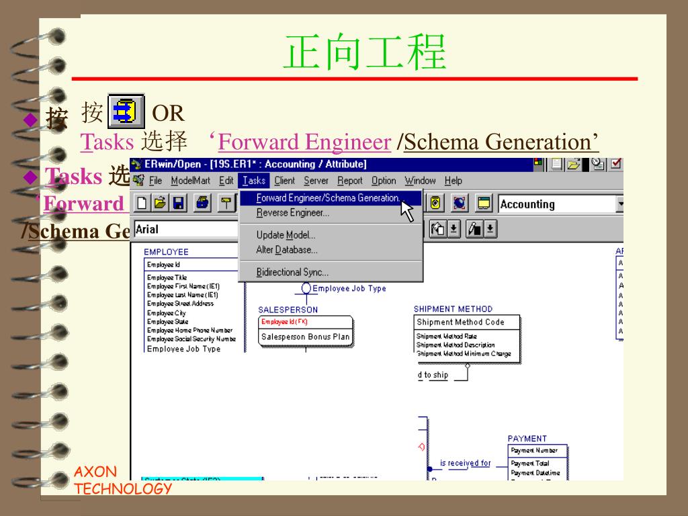
Task: Select the EMPLOYEE entity title
Action: (x=167, y=253)
